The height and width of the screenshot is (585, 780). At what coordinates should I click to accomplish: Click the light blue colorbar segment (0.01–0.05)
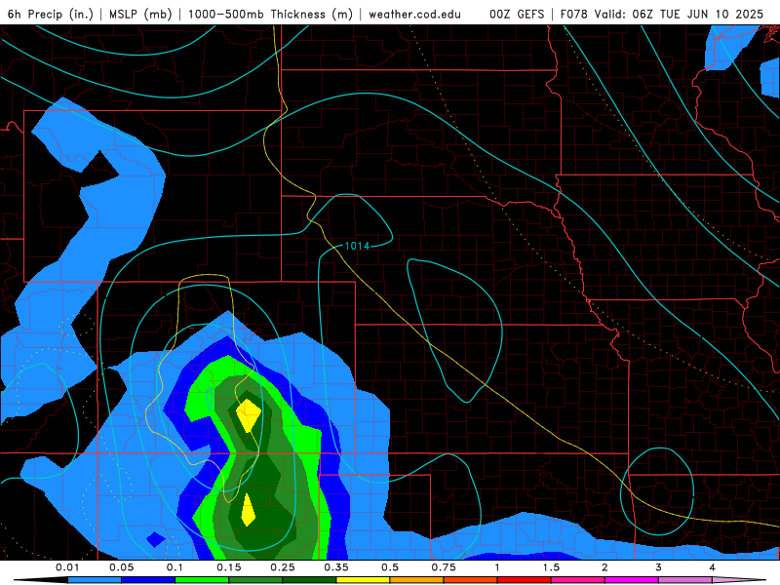95,580
